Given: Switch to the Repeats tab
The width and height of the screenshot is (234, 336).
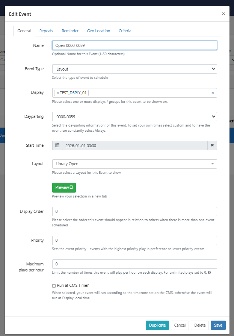Looking at the screenshot, I should pyautogui.click(x=46, y=31).
